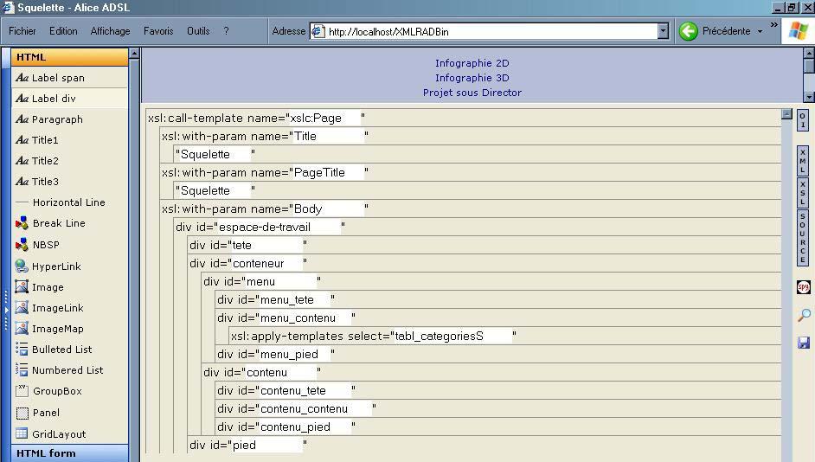Image resolution: width=815 pixels, height=462 pixels.
Task: Click the floppy disk save icon
Action: click(x=803, y=343)
